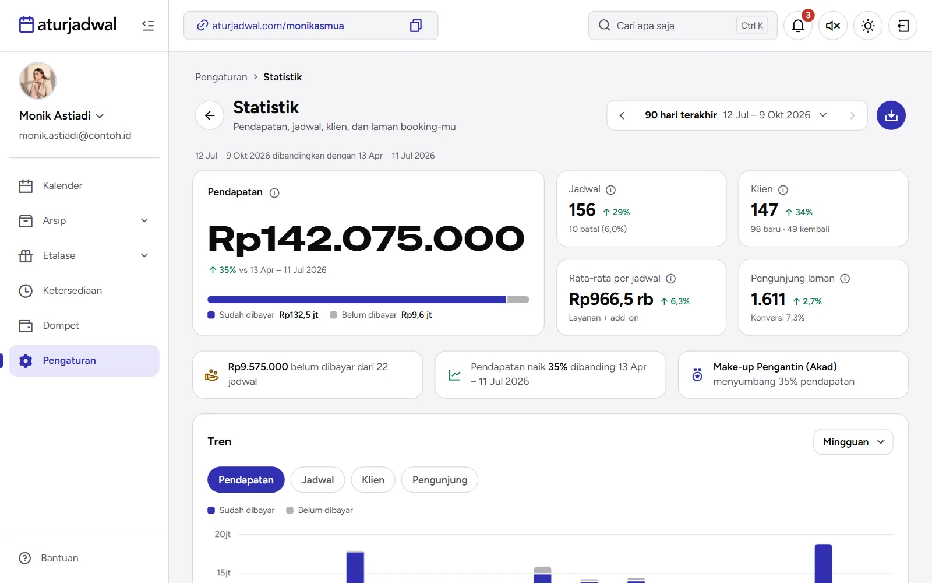The image size is (932, 583).
Task: Click the Pengaturan breadcrumb
Action: click(221, 77)
